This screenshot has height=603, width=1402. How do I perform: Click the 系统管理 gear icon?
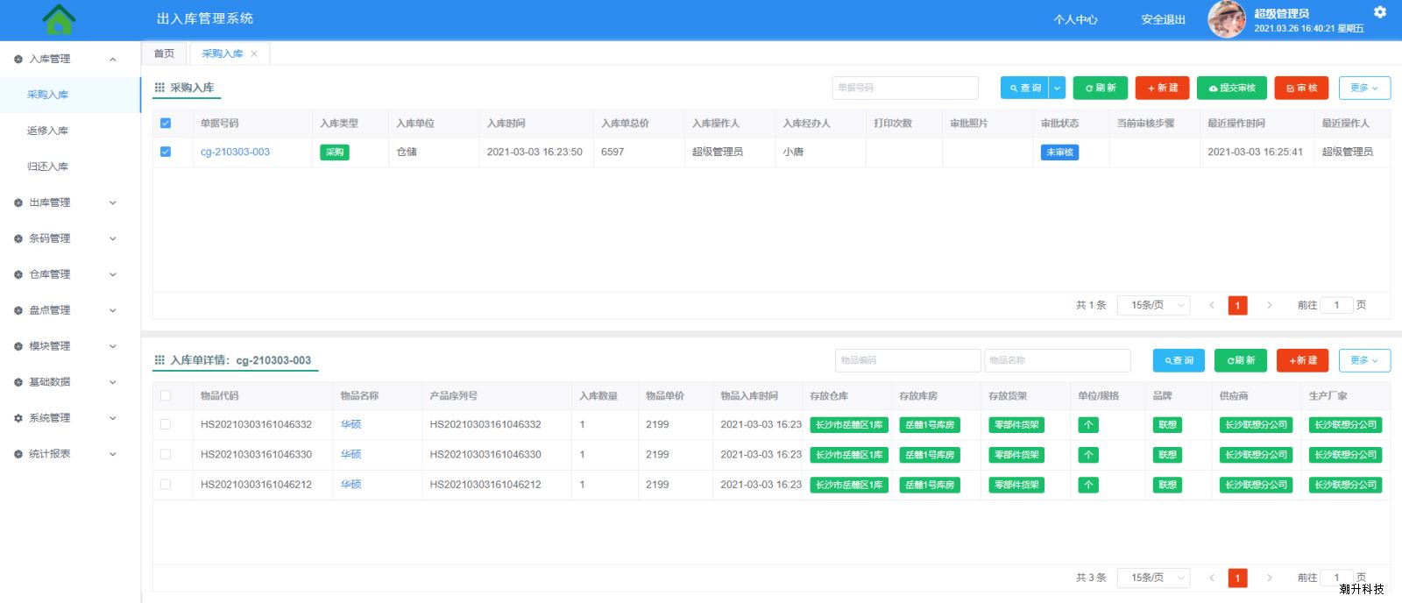coord(18,418)
